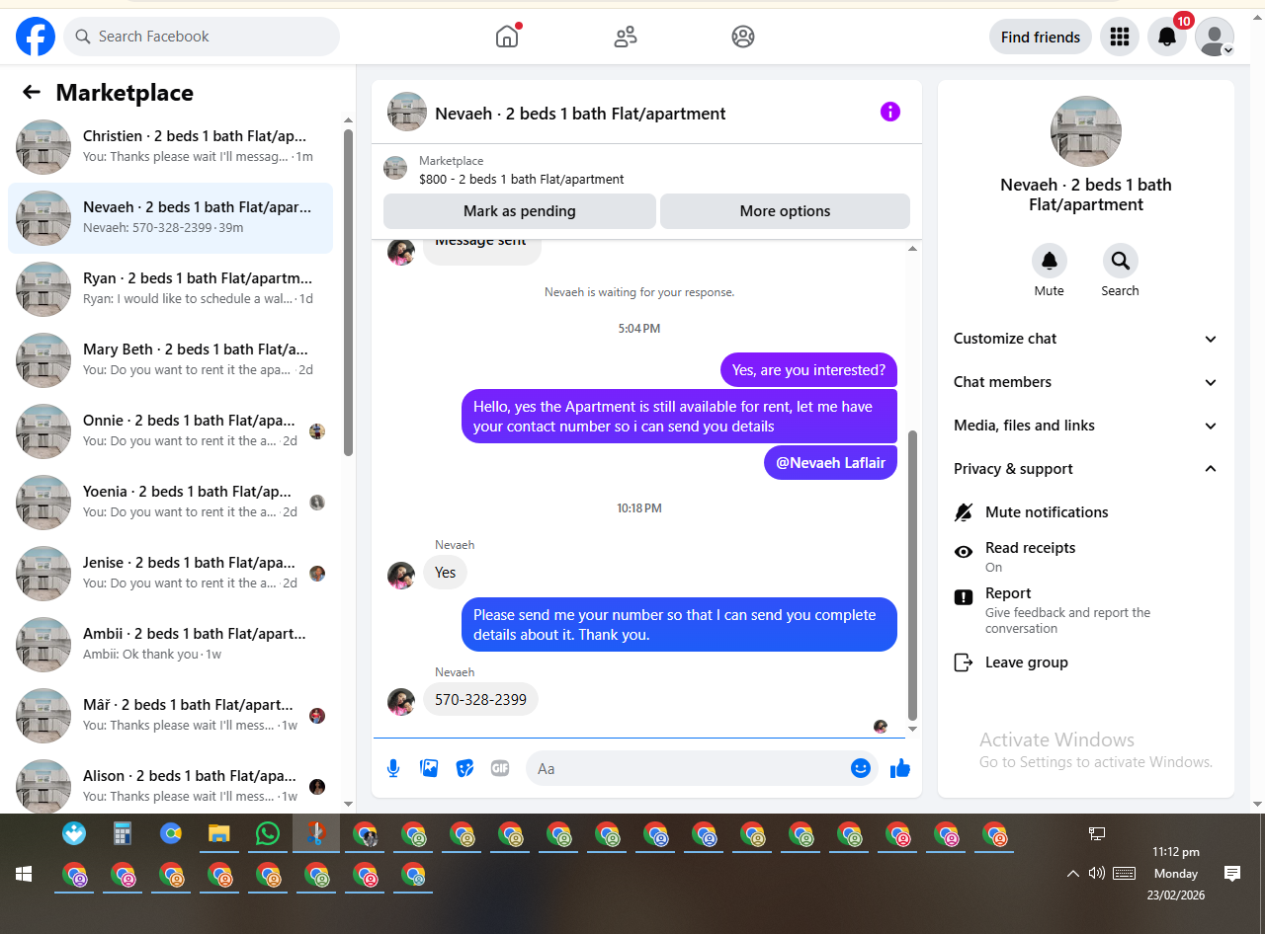Open the Groups icon in top navigation
This screenshot has width=1265, height=934.
tap(743, 37)
